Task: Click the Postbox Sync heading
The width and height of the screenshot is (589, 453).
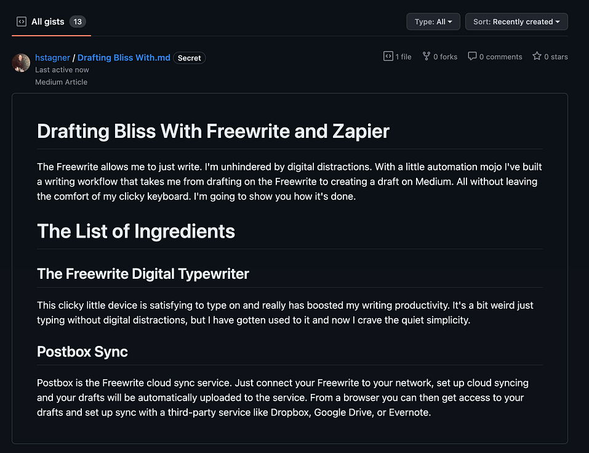Action: coord(82,351)
